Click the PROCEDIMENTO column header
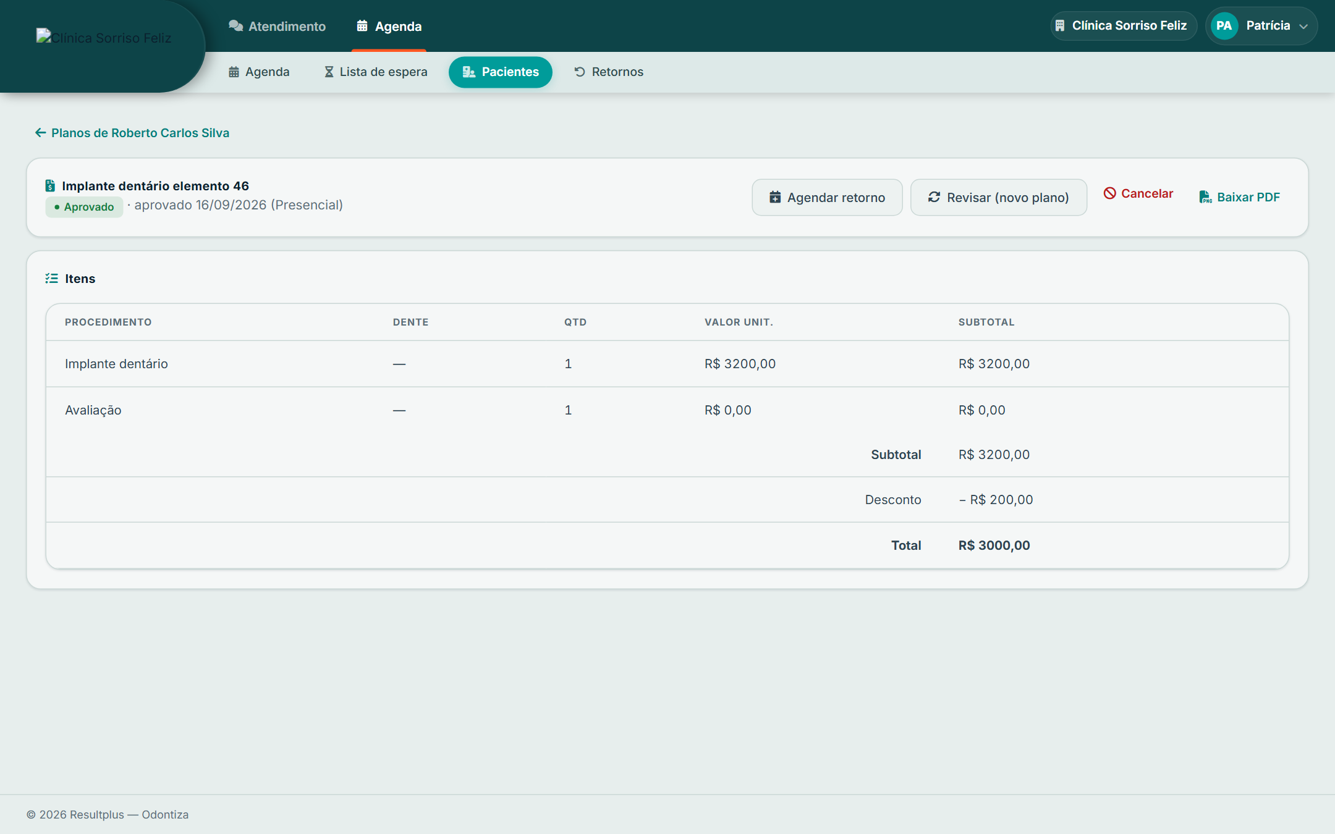 [x=108, y=322]
